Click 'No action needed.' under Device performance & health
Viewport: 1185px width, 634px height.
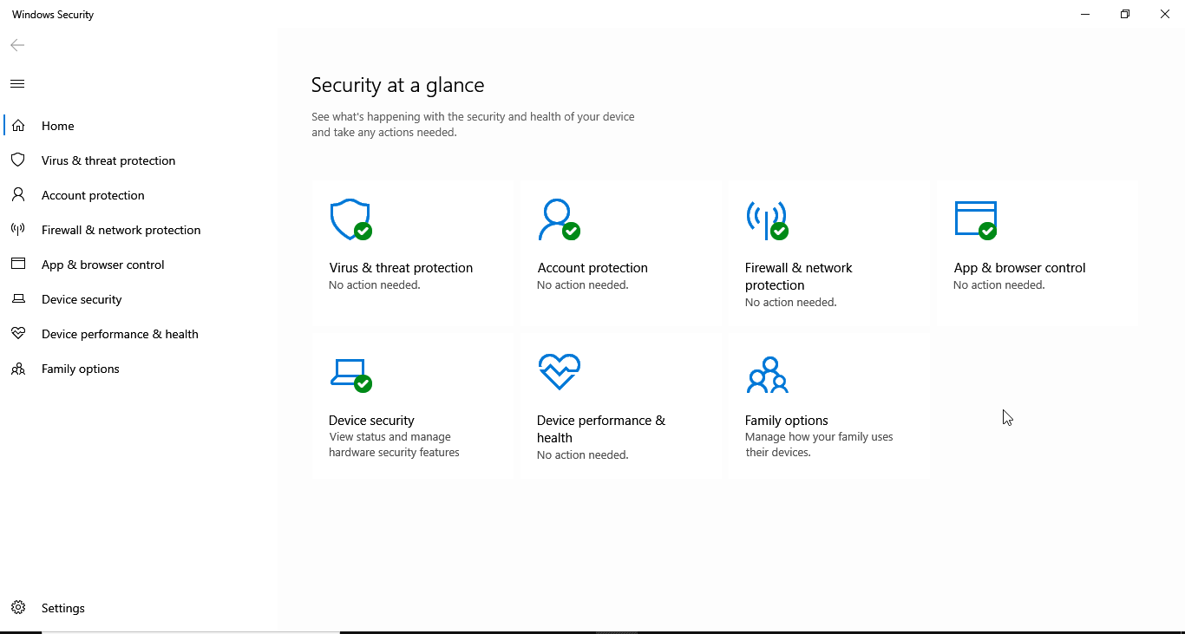tap(583, 455)
